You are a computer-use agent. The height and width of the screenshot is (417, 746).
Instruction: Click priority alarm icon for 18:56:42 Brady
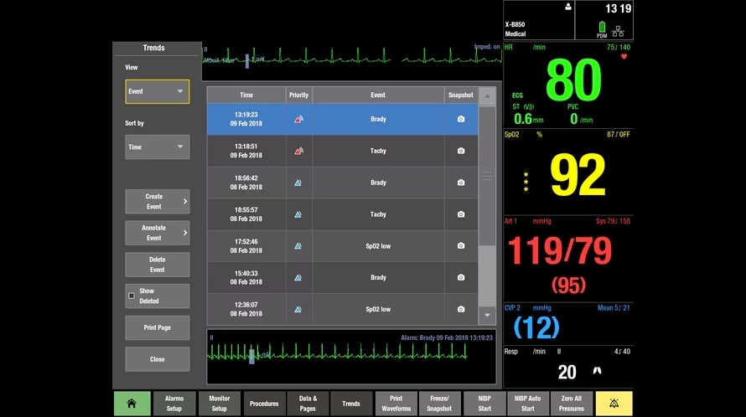298,183
